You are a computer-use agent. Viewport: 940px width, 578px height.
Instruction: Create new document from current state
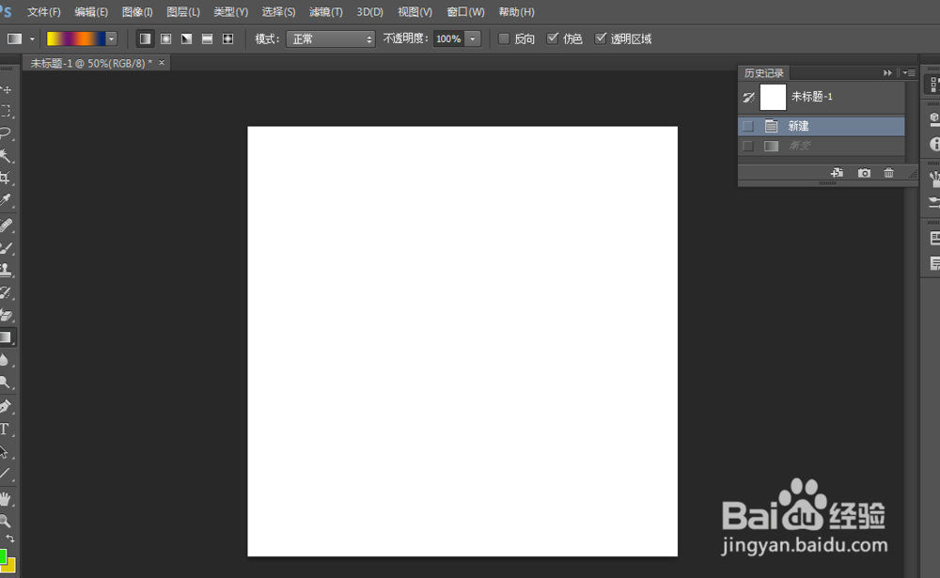[x=837, y=173]
